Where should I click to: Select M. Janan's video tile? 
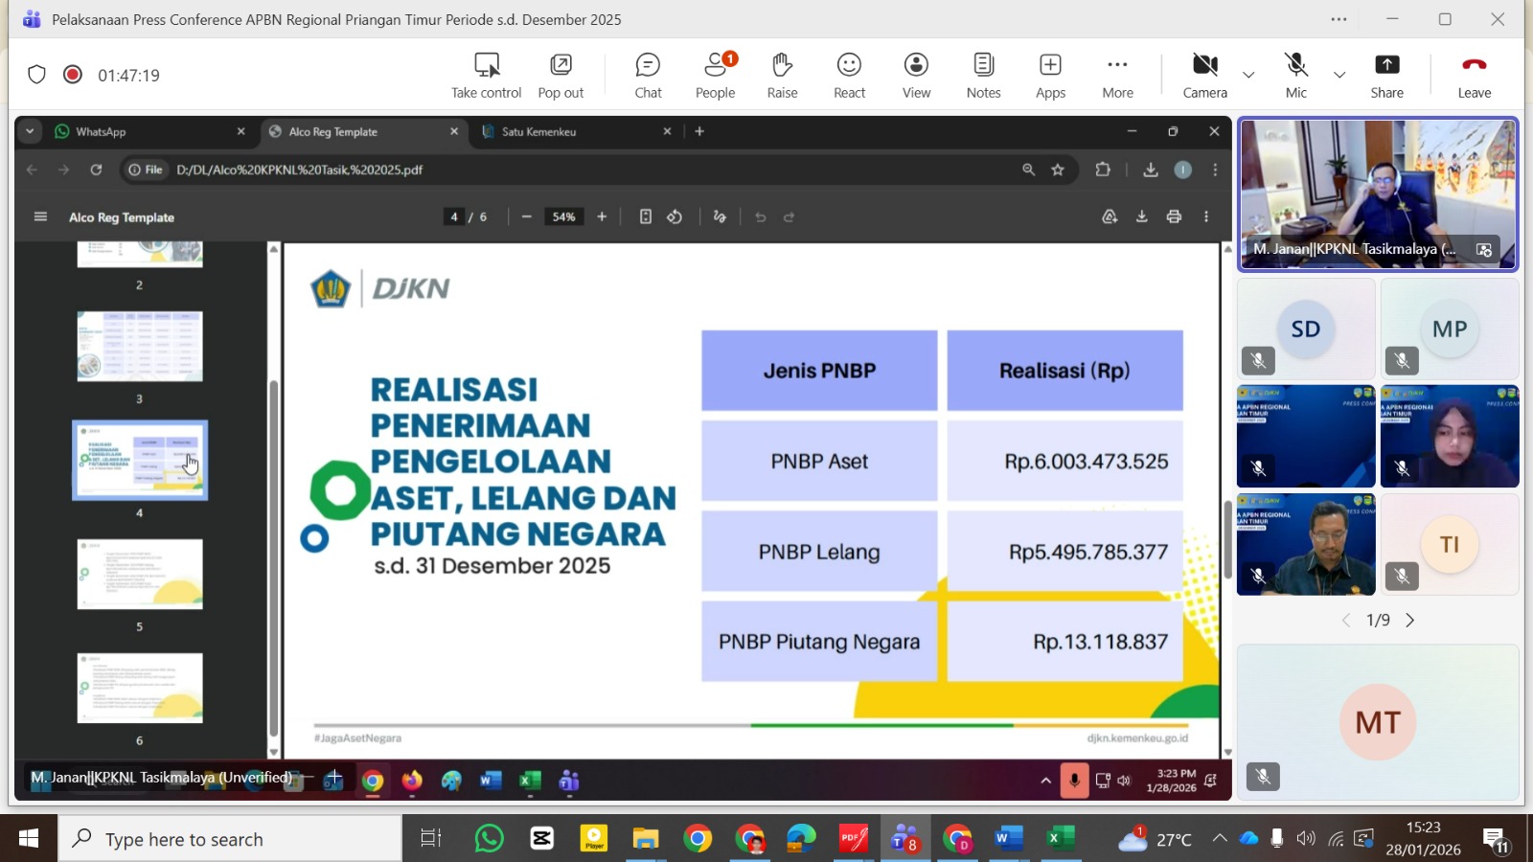[1378, 193]
